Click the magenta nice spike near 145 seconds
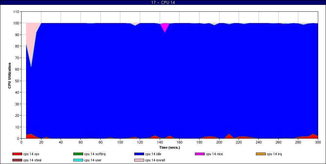 (x=165, y=27)
